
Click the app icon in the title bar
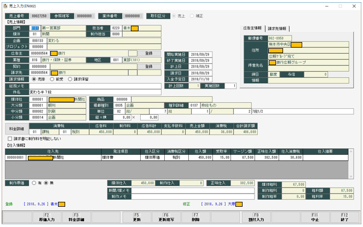5,6
